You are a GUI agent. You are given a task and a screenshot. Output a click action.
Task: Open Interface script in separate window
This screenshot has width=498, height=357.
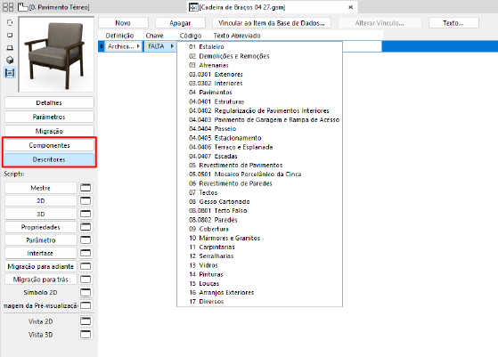86,253
